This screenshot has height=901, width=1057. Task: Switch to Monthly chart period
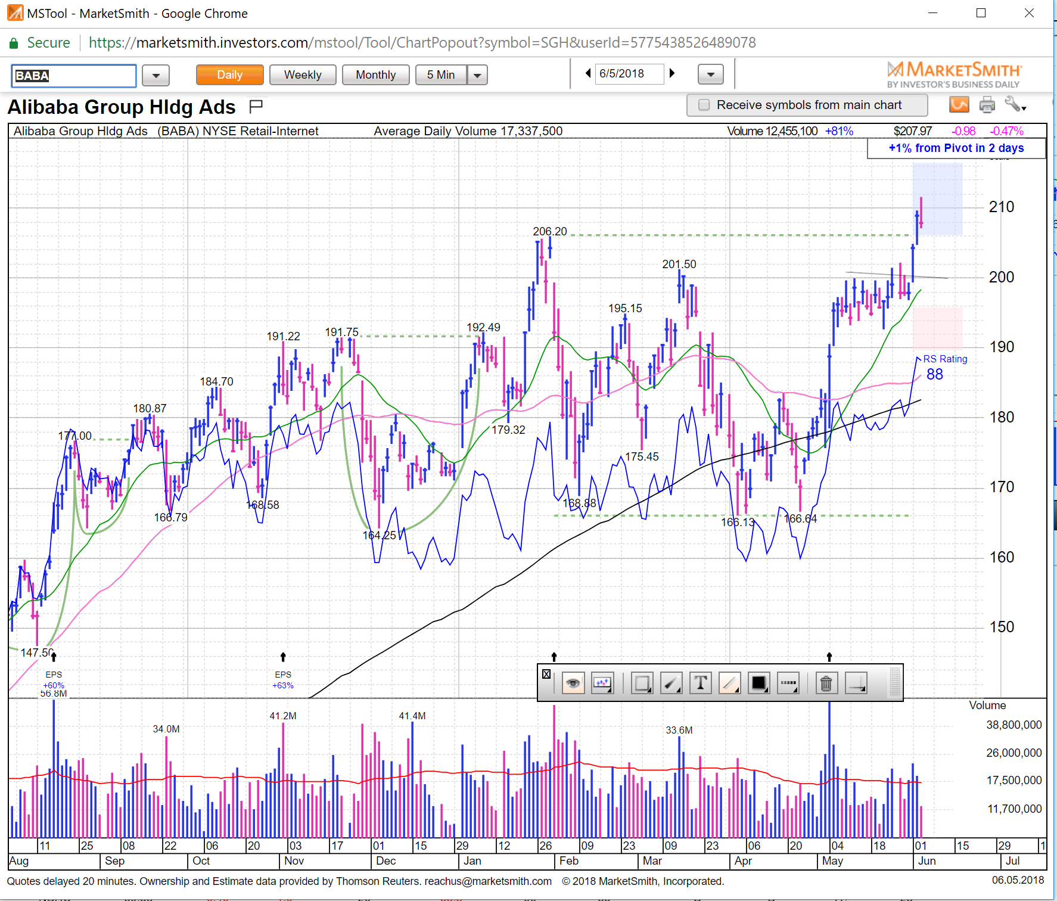coord(376,74)
